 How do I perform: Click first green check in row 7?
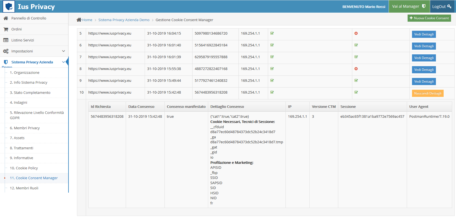(272, 57)
